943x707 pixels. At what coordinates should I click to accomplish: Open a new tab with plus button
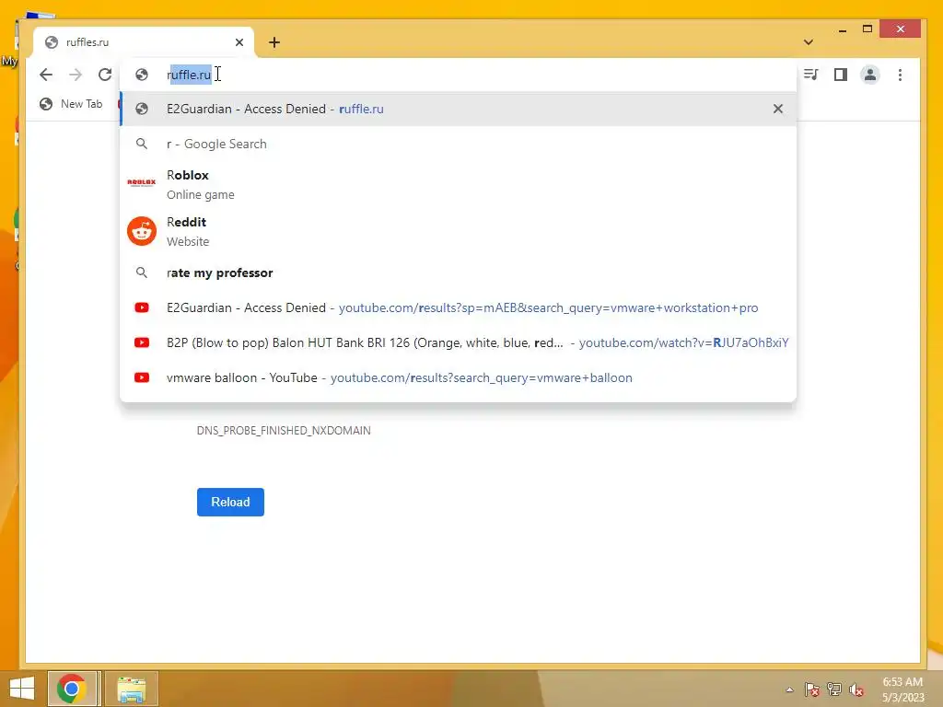(274, 42)
